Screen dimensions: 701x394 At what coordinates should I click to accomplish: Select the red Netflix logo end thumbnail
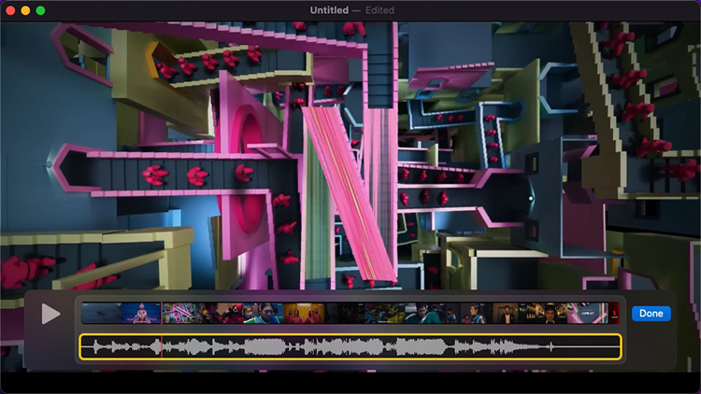pos(615,313)
